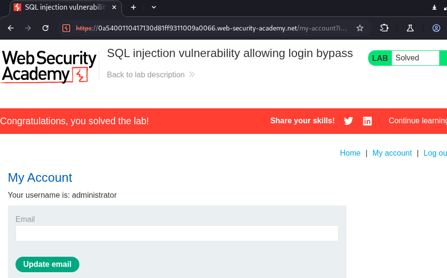Click the double chevron beside lab description
447x278 pixels.
tap(192, 74)
